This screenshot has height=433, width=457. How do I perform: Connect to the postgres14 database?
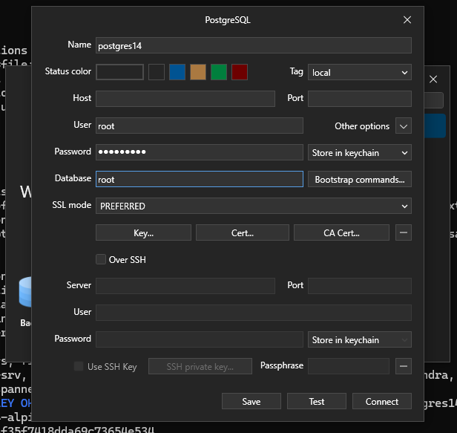pos(382,402)
